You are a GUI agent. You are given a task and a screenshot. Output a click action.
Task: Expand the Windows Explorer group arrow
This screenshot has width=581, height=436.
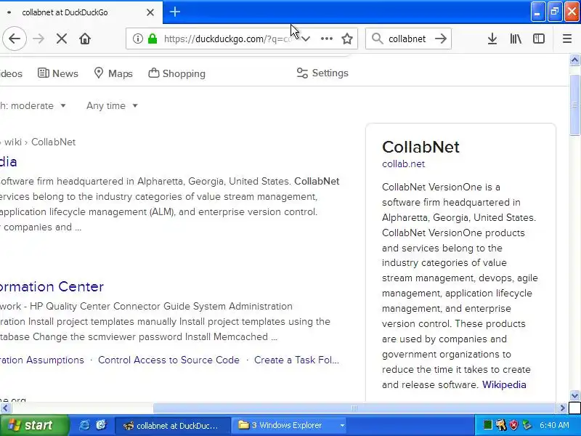(342, 425)
